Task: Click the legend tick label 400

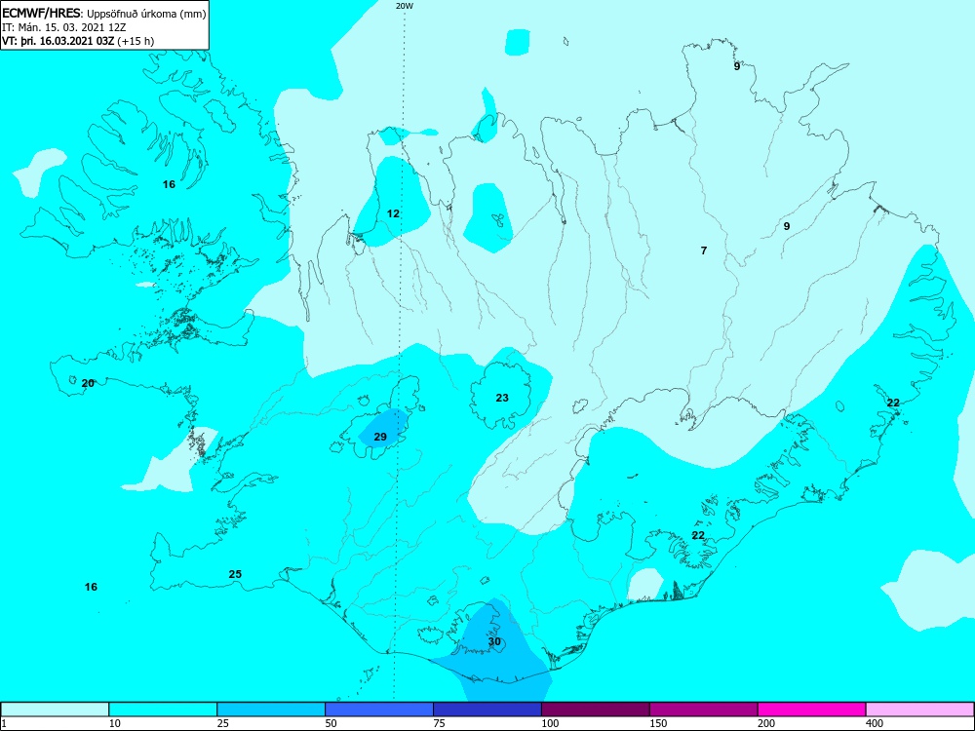Action: point(875,723)
